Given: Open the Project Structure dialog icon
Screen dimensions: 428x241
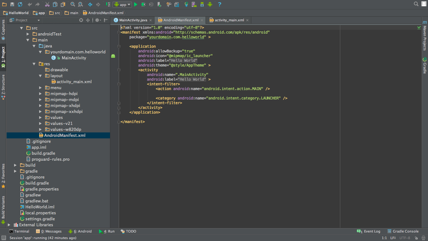Looking at the screenshot, I should pos(177,4).
